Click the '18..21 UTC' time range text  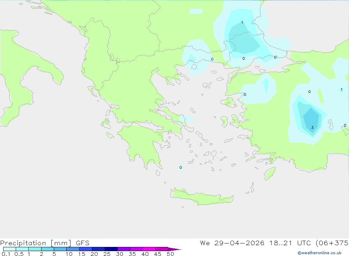coord(290,243)
